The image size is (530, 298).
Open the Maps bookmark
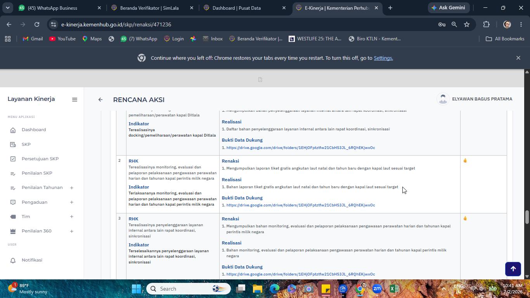pos(92,39)
